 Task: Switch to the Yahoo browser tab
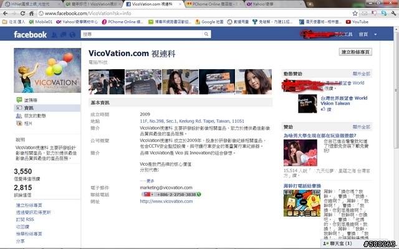(x=275, y=4)
